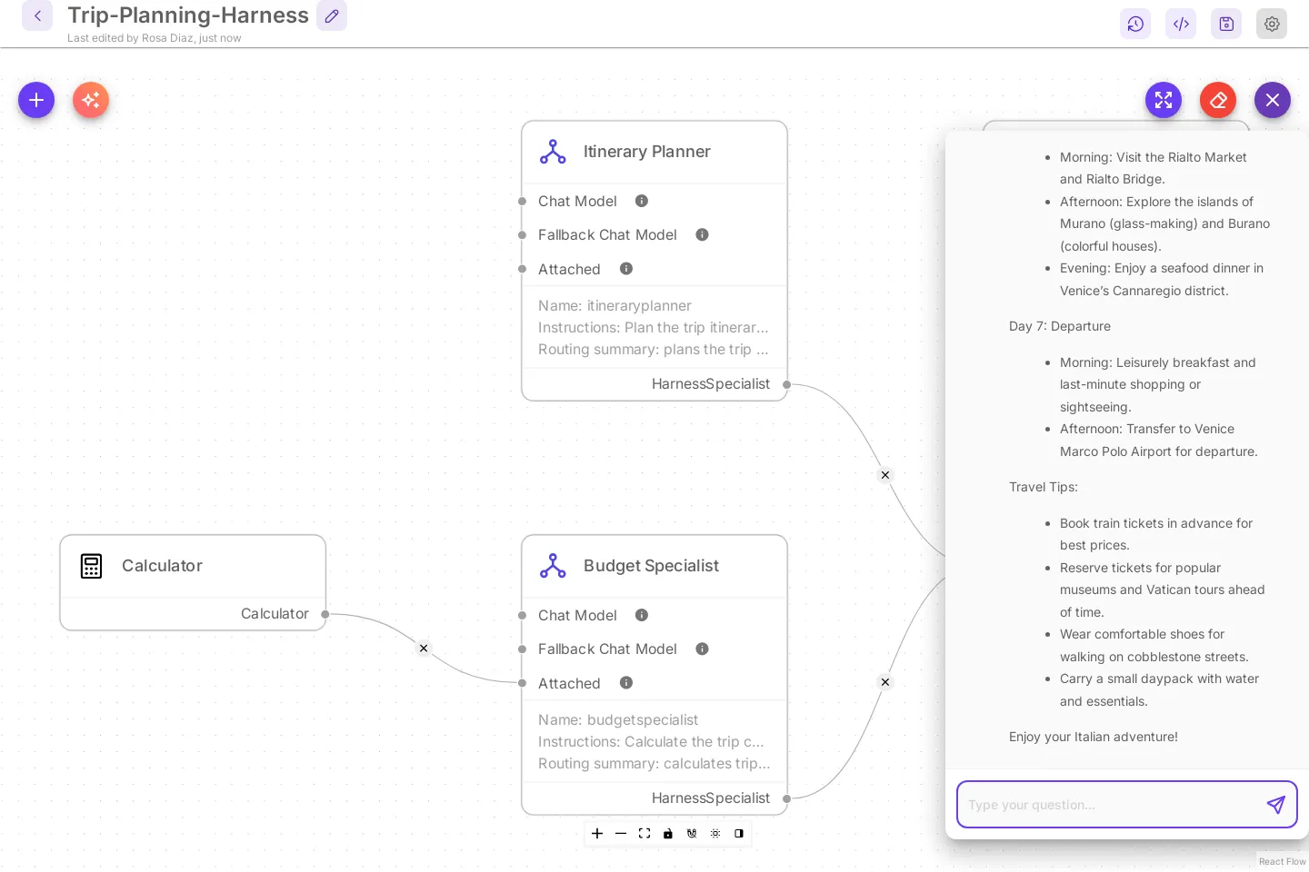Click the Budget Specialist Attached input handle

tap(522, 683)
